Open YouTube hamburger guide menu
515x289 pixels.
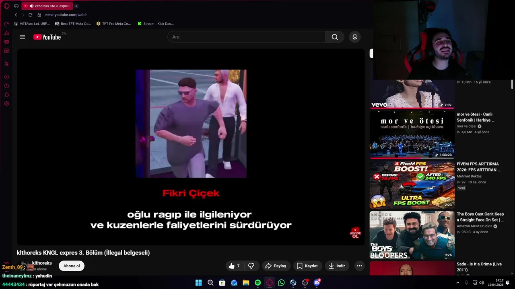(23, 37)
